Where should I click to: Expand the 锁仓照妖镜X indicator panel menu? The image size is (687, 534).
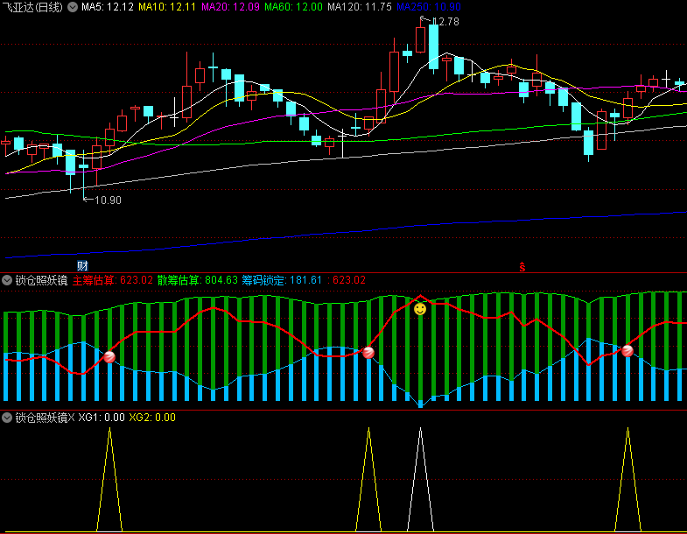(7, 418)
